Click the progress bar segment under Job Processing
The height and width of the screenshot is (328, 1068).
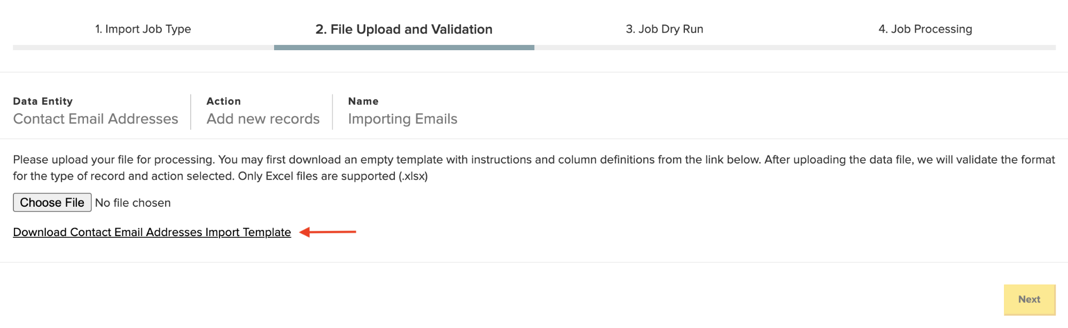925,48
